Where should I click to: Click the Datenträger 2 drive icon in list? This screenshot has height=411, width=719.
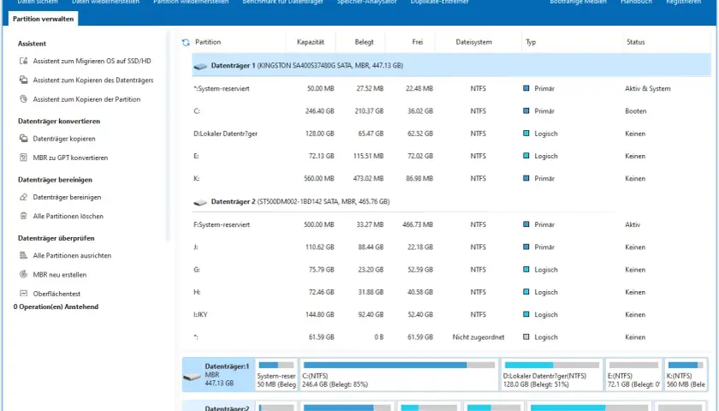point(200,202)
